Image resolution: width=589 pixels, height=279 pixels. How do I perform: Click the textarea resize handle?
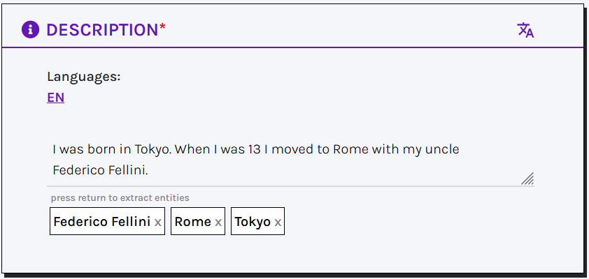pyautogui.click(x=527, y=179)
